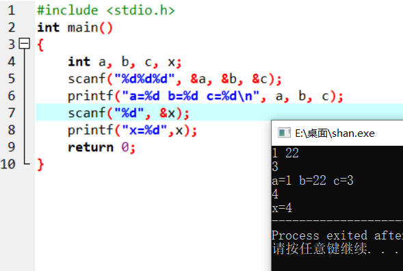Click line number 7 in the gutter
The width and height of the screenshot is (403, 271).
click(12, 113)
